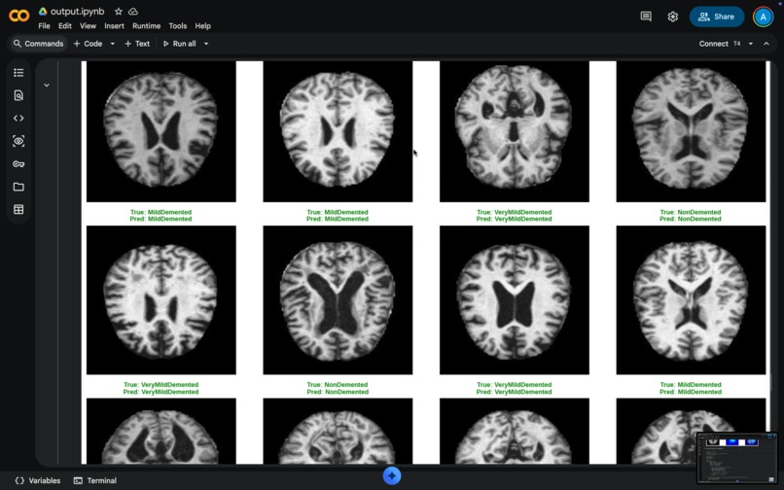Open the settings gear icon
The image size is (784, 490).
pos(673,17)
